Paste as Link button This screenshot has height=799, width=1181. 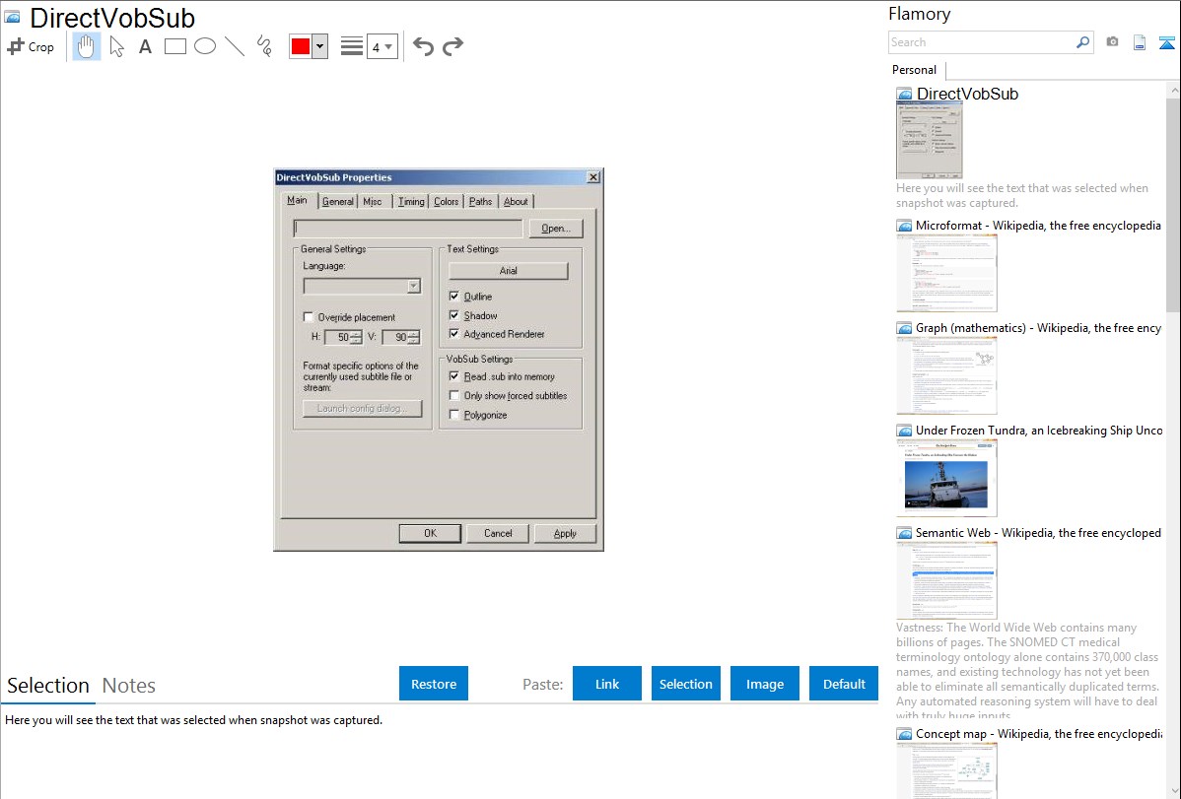(x=607, y=684)
